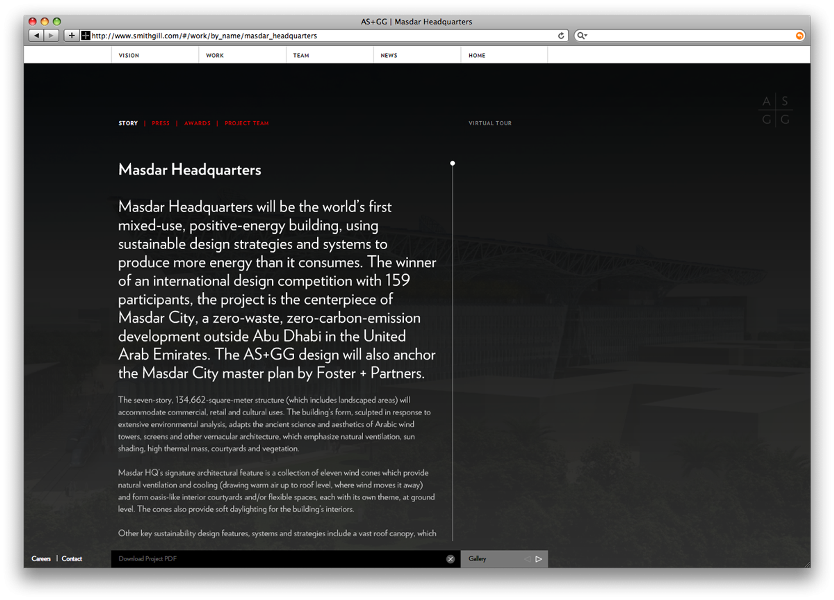
Task: Click the orange RSS snapback icon
Action: pos(799,36)
